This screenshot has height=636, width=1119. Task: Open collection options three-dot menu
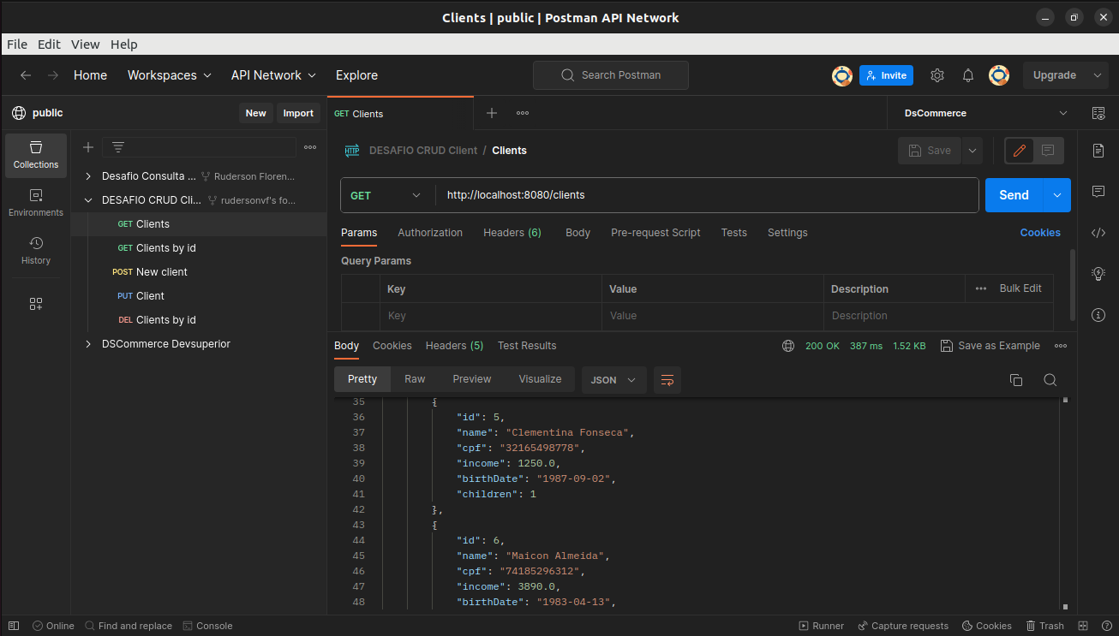310,147
